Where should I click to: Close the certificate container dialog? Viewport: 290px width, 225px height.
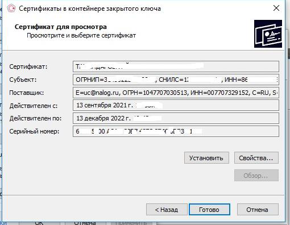[x=276, y=8]
